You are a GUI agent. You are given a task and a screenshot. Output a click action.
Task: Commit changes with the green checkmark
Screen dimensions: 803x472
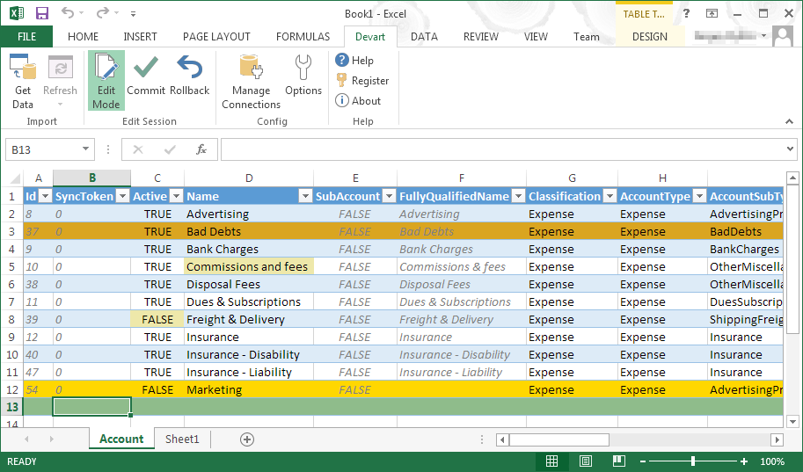point(146,67)
